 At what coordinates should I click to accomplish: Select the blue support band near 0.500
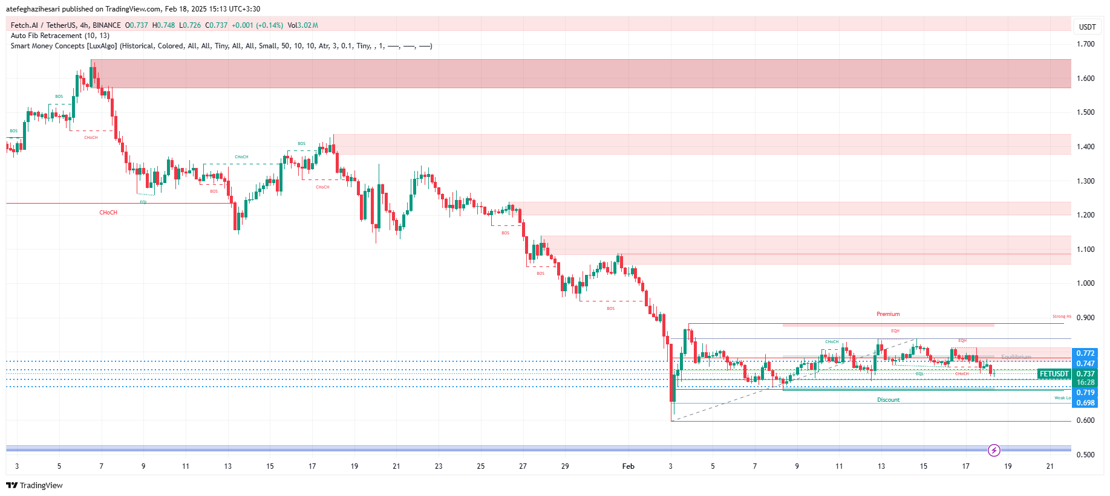(538, 449)
